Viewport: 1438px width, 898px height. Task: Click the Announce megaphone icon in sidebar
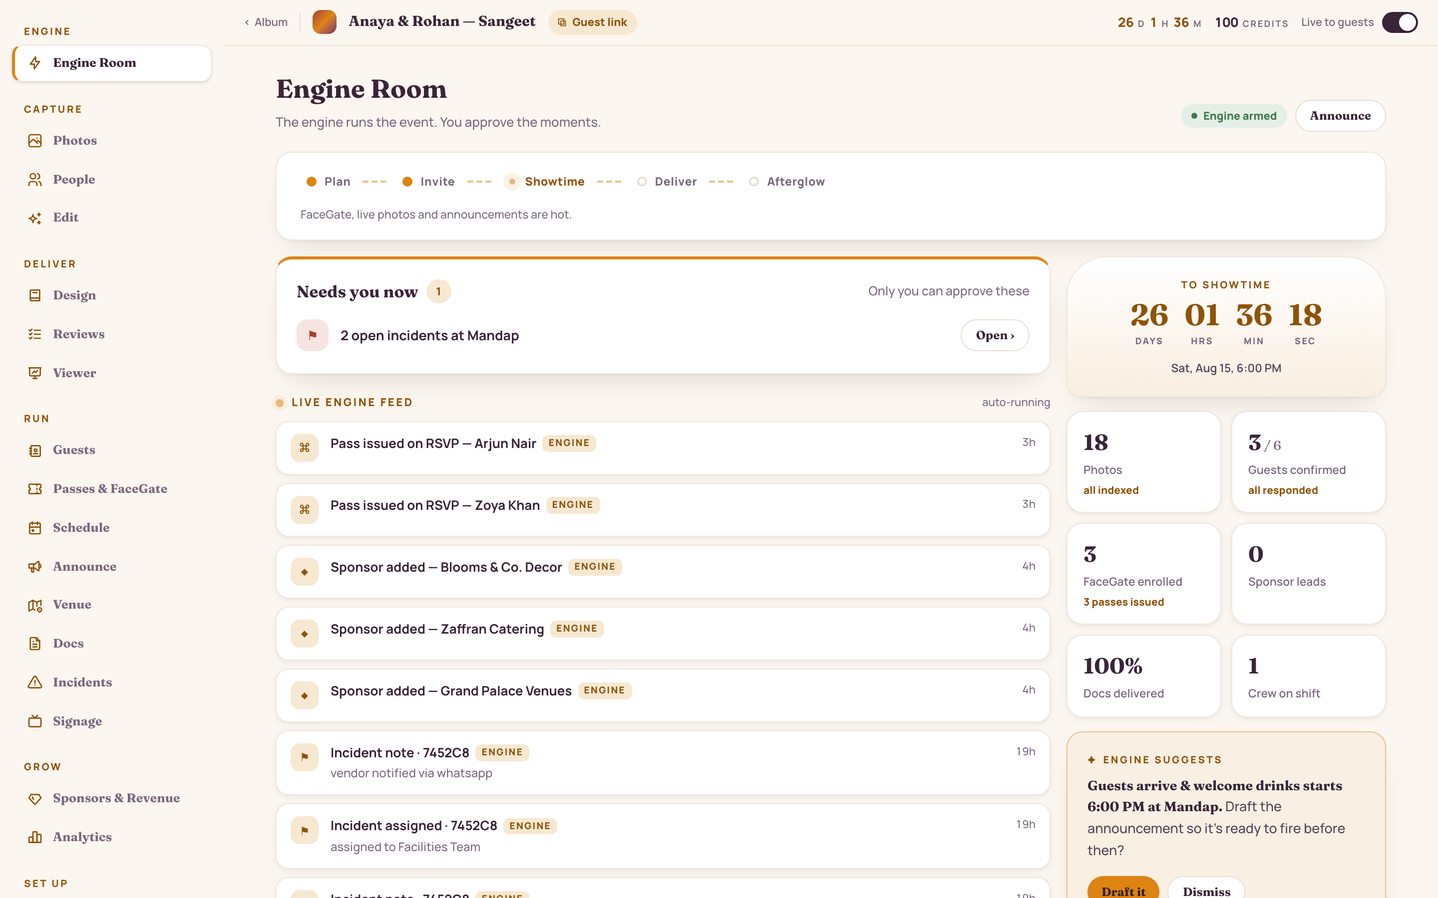tap(35, 567)
